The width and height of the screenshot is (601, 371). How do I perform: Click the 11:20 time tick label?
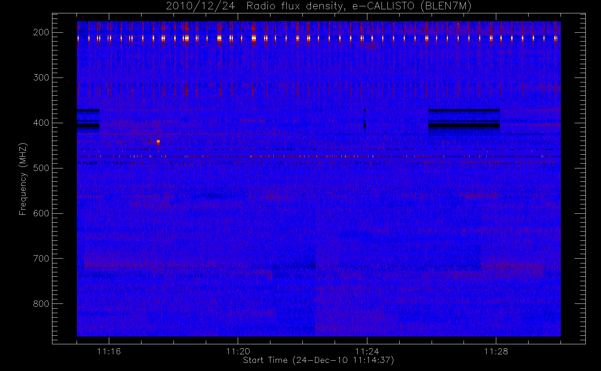[x=238, y=351]
